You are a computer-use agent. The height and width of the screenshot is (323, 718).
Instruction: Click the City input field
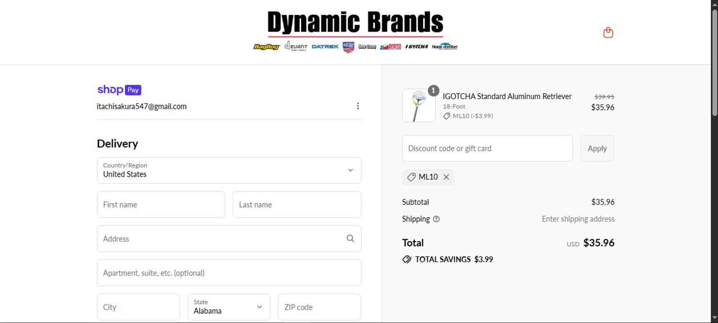coord(138,307)
